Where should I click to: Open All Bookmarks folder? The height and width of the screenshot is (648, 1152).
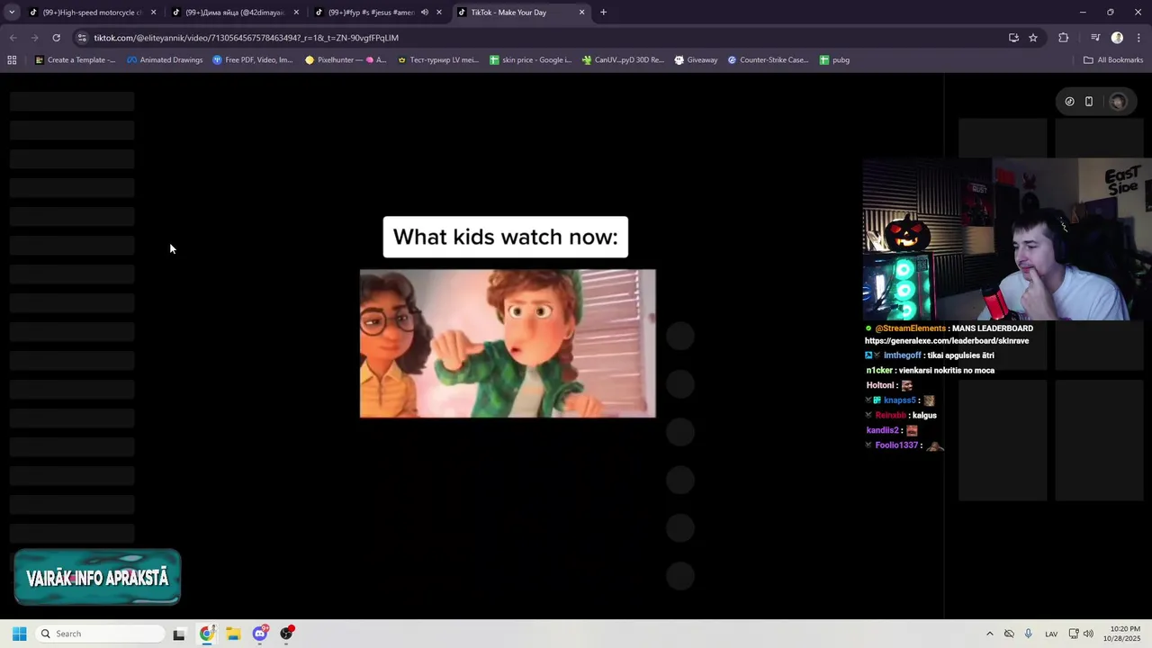(1113, 60)
